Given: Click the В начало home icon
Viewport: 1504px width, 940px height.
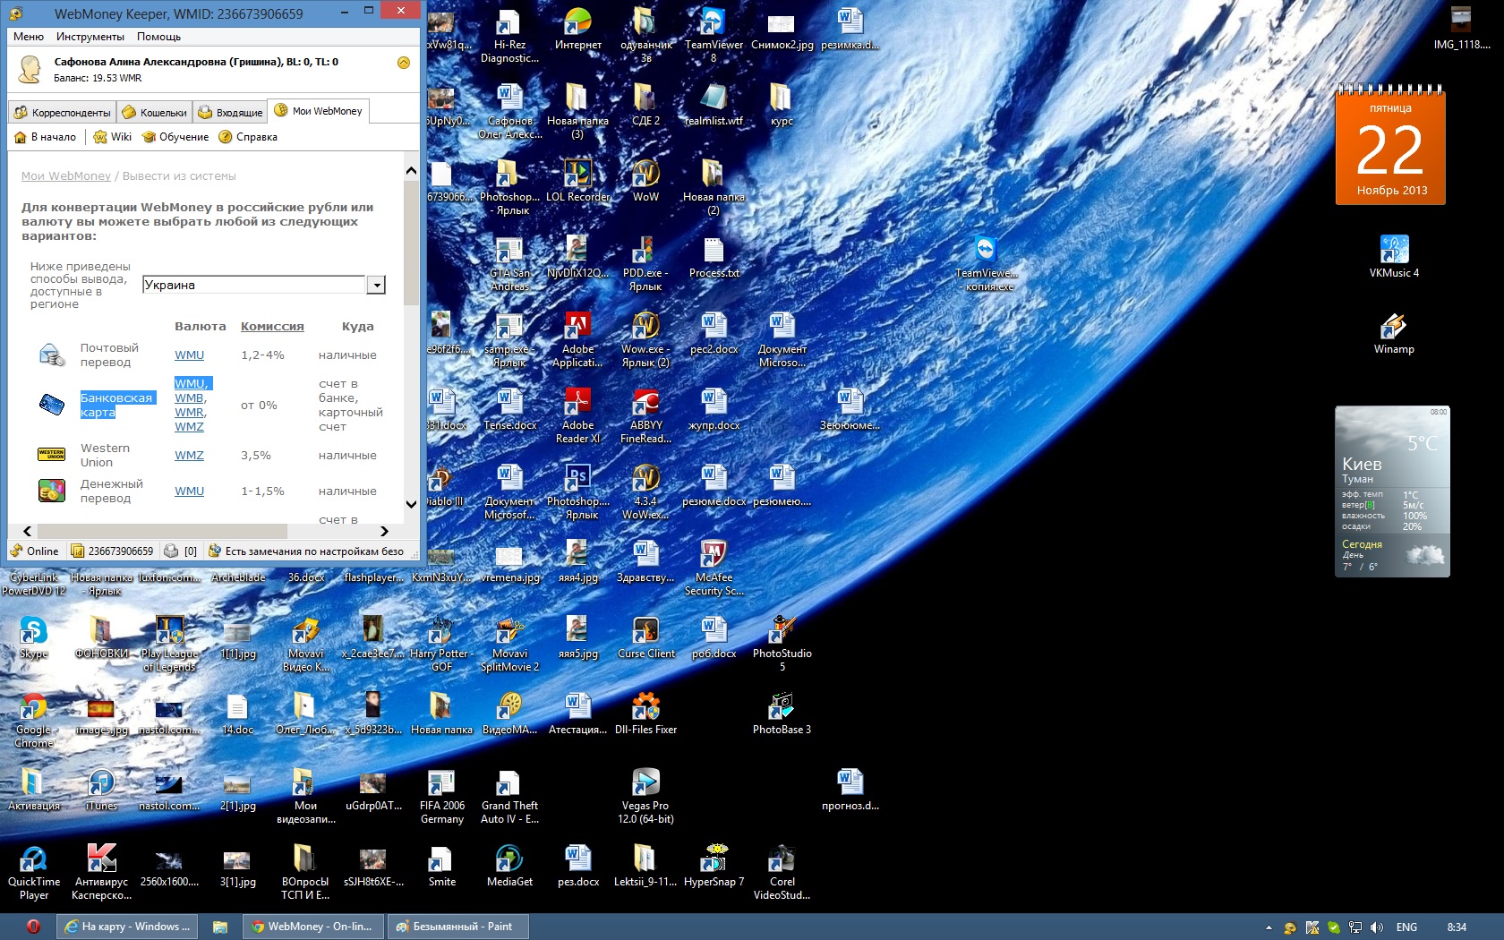Looking at the screenshot, I should [x=21, y=137].
